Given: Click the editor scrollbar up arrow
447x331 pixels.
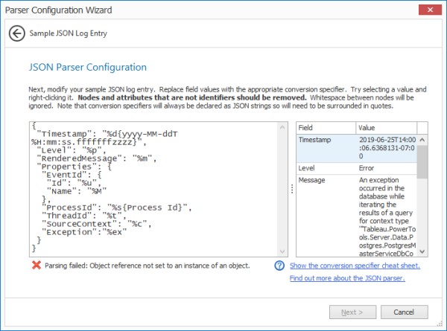Looking at the screenshot, I should pyautogui.click(x=282, y=127).
